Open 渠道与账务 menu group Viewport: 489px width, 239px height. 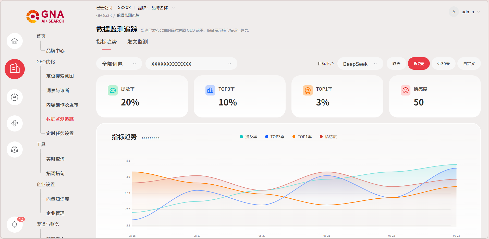pos(48,224)
